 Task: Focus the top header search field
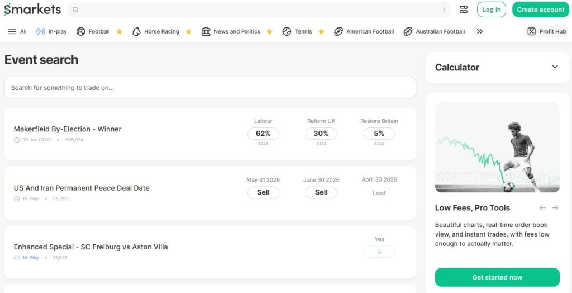coord(259,10)
